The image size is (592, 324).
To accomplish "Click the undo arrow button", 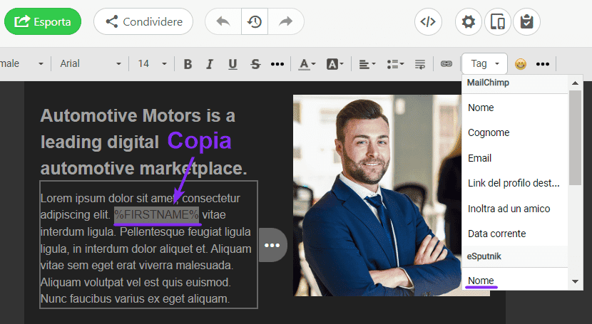I will click(223, 21).
